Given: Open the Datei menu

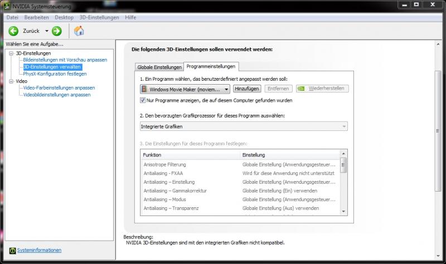Looking at the screenshot, I should click(12, 17).
